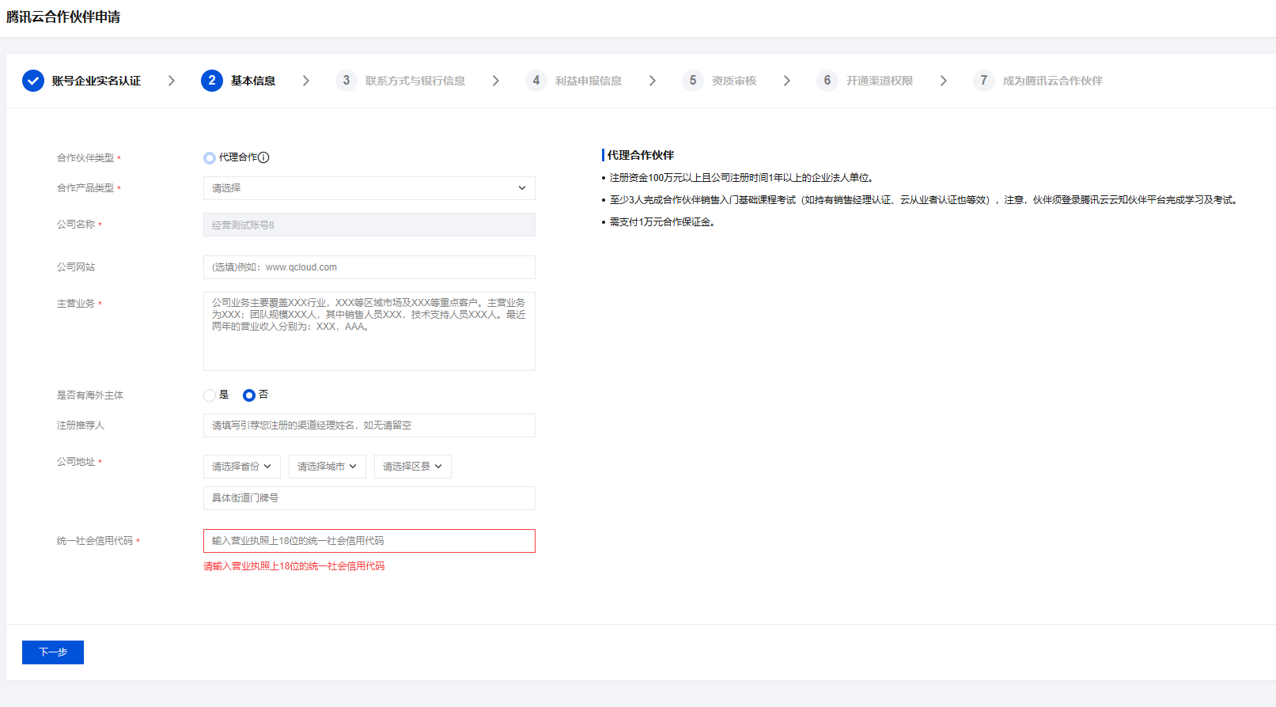Screen dimensions: 1276x707
Task: Click the 注册推荐人 field label
Action: [x=81, y=425]
